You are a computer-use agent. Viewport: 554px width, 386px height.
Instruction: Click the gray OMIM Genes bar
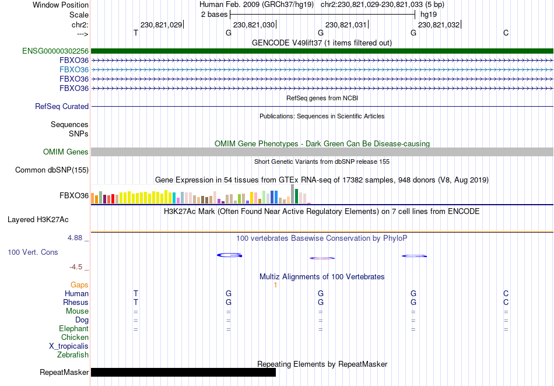pos(322,152)
